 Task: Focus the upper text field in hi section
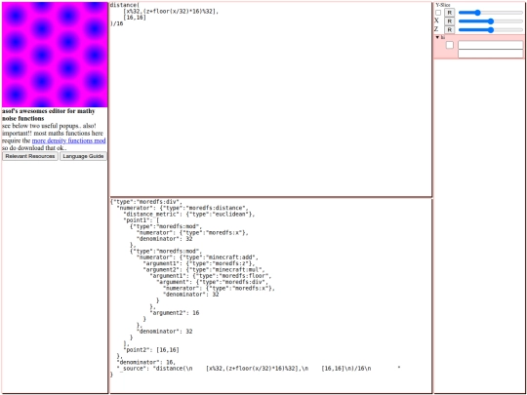tap(490, 45)
